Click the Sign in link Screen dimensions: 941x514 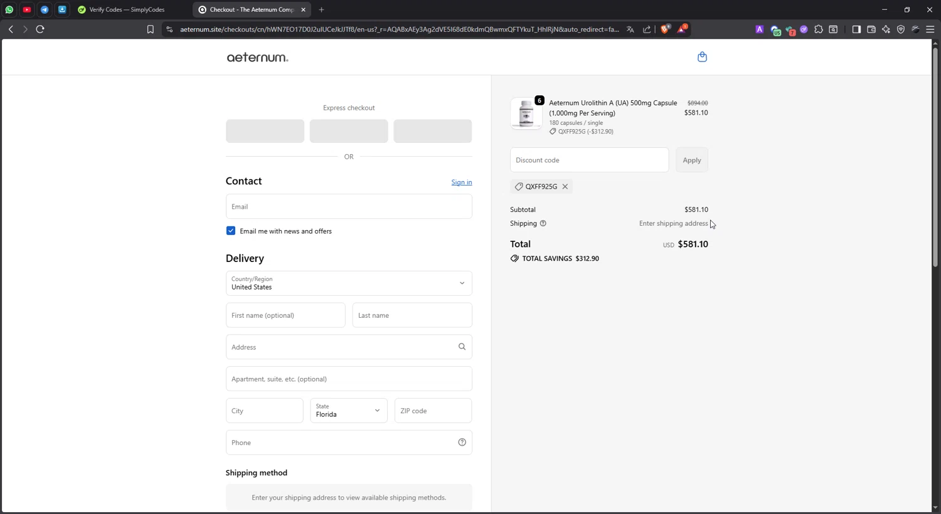[462, 182]
